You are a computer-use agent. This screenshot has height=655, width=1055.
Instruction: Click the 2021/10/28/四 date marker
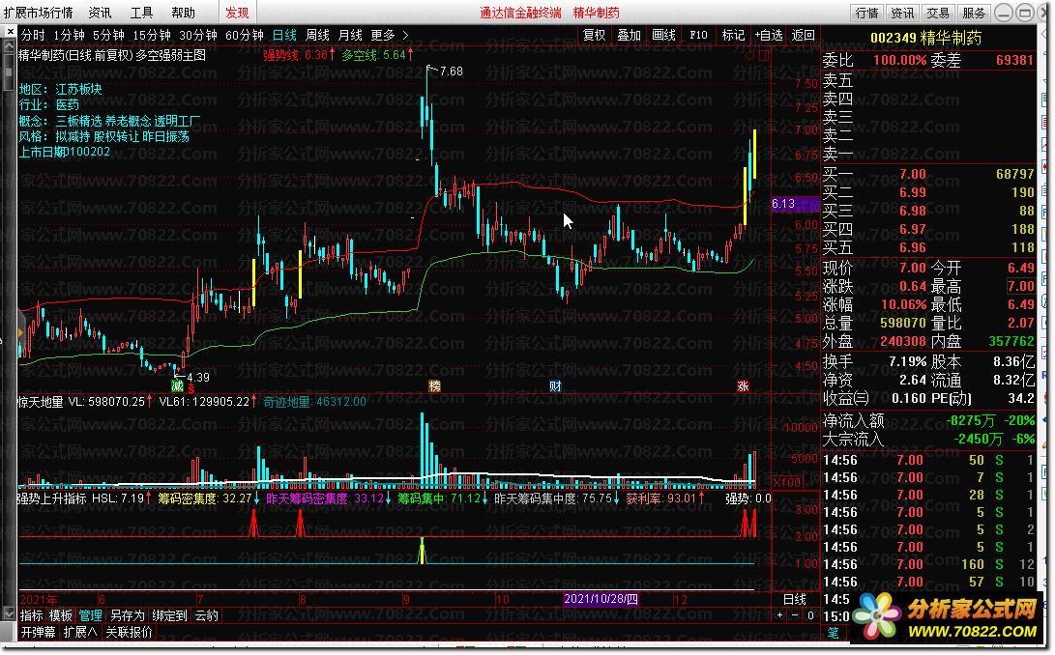[601, 599]
